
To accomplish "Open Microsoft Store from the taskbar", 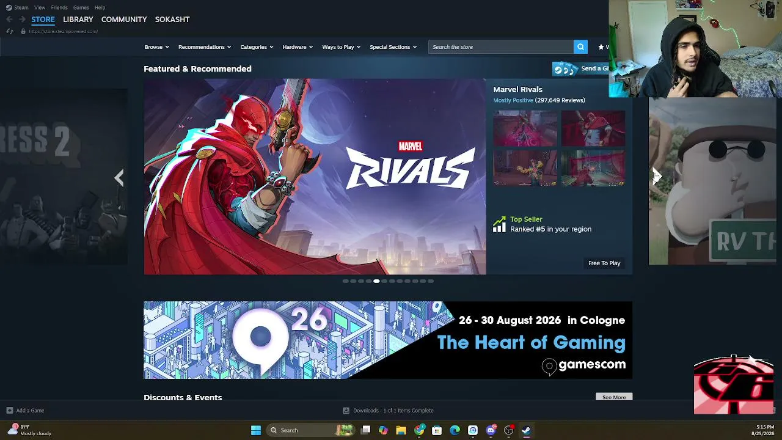I will 437,430.
